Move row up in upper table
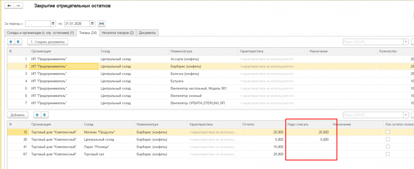This screenshot has height=169, width=414. click(11, 42)
